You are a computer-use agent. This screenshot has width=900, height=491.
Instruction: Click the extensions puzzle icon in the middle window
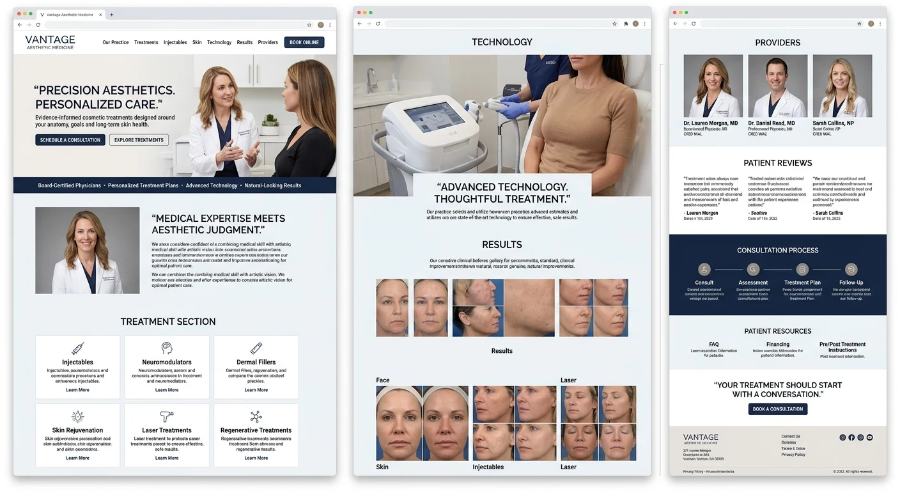[x=626, y=24]
